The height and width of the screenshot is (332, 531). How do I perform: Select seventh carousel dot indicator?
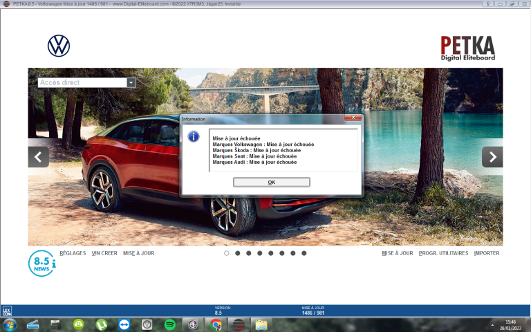(x=293, y=253)
